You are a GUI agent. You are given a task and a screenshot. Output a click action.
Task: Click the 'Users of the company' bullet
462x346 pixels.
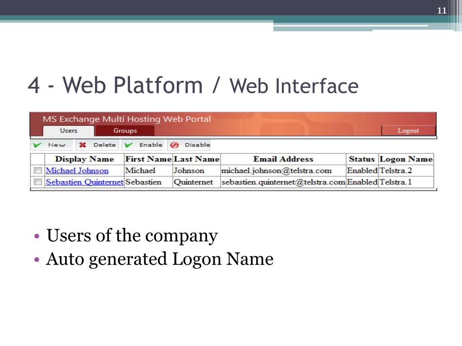132,236
